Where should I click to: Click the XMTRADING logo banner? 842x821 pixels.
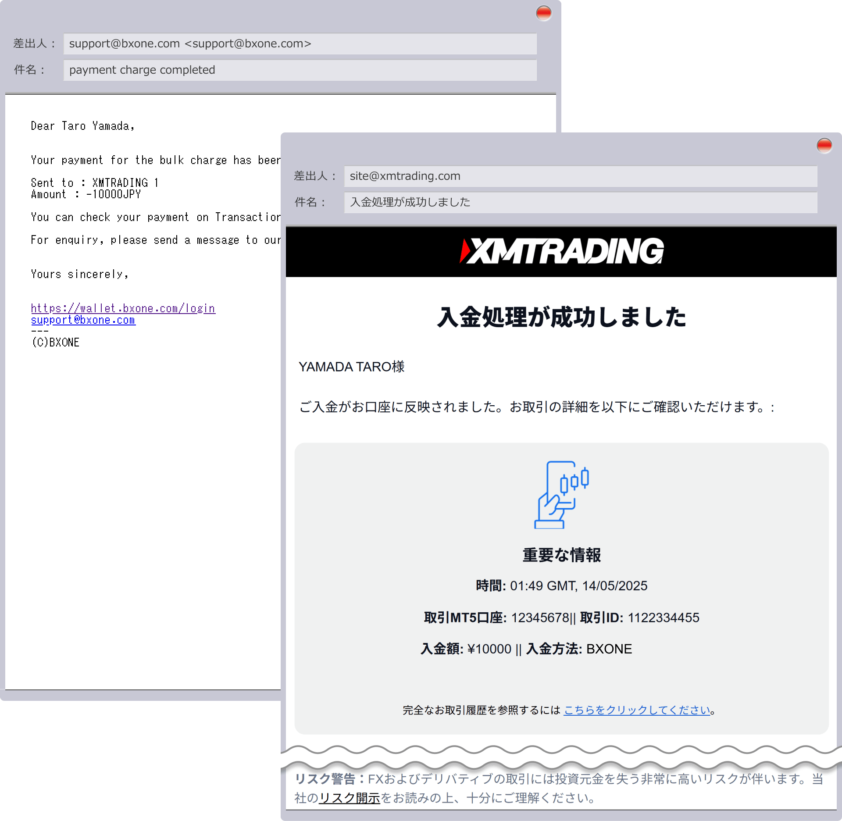pyautogui.click(x=561, y=251)
